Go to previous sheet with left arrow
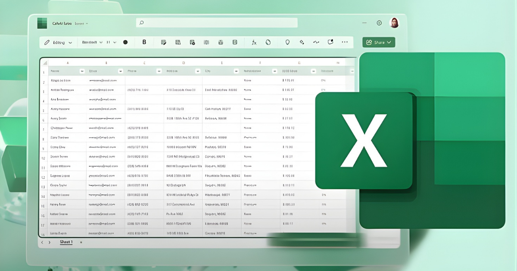The width and height of the screenshot is (517, 271). click(42, 243)
